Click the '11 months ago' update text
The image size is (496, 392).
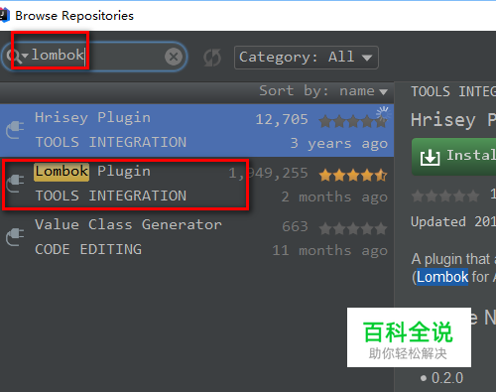(x=329, y=251)
